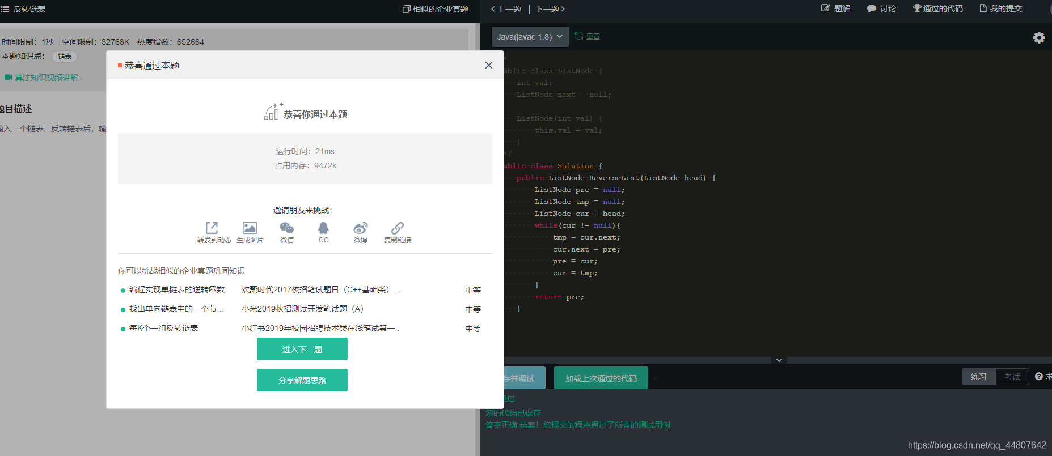Open the Java(javac 1.8) language dropdown
This screenshot has width=1052, height=456.
530,37
